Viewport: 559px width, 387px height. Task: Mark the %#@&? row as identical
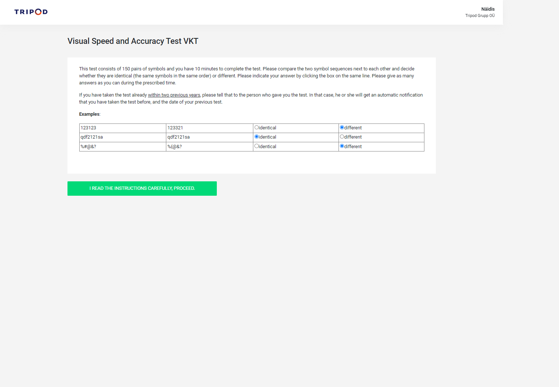pos(257,146)
